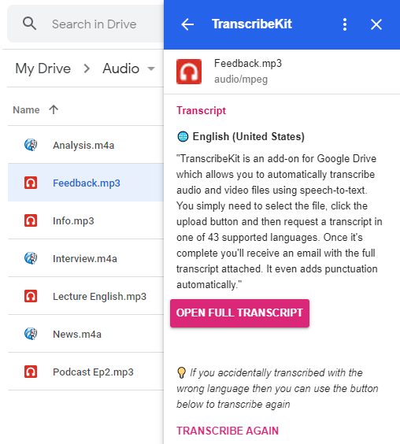Click Feedback.mp3 title in TranscribeKit panel
Image resolution: width=400 pixels, height=444 pixels.
click(x=248, y=63)
